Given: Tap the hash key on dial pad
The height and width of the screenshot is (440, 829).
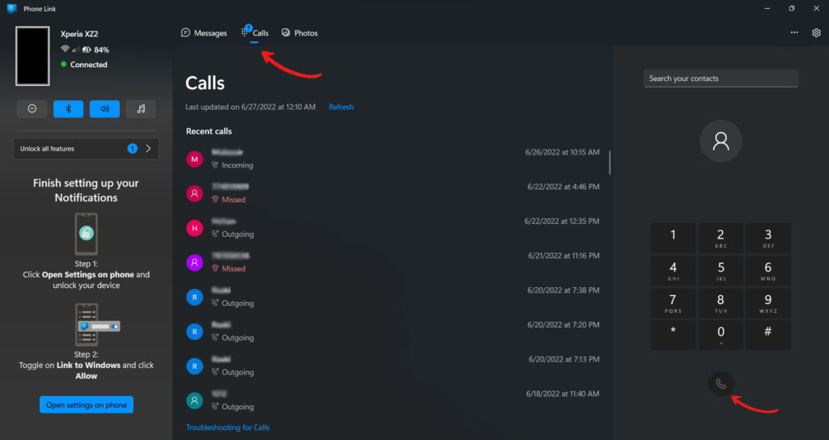Looking at the screenshot, I should [768, 335].
